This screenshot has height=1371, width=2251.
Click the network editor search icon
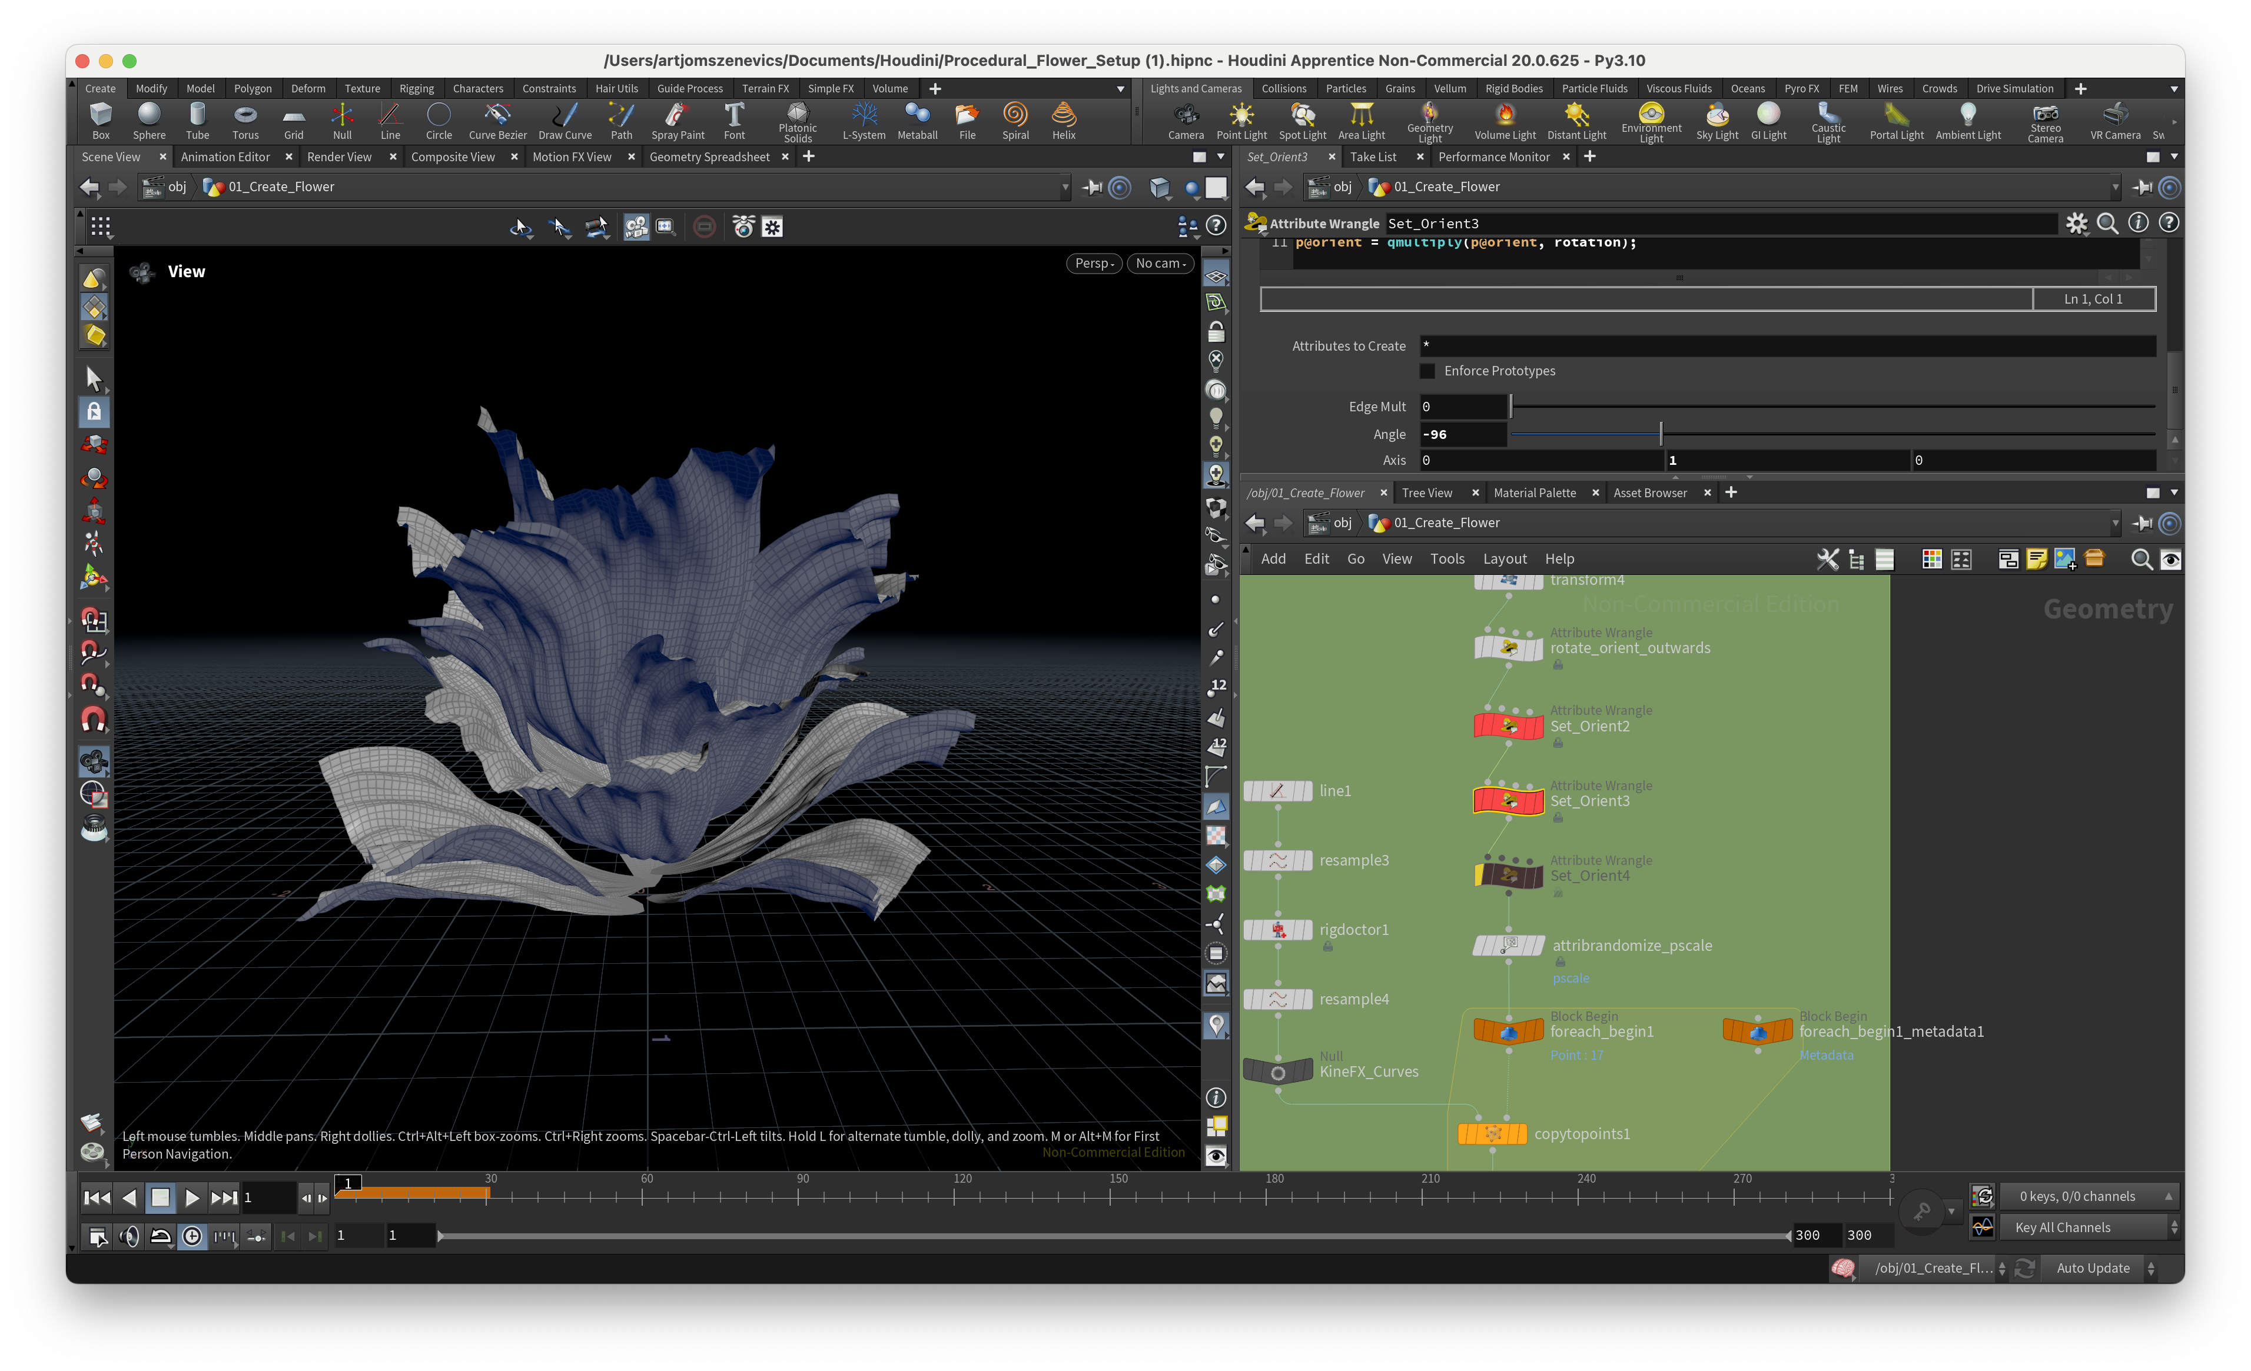point(2140,559)
